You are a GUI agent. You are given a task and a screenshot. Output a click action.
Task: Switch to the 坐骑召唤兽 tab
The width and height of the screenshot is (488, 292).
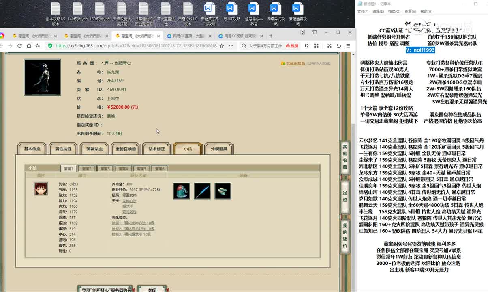coord(126,149)
